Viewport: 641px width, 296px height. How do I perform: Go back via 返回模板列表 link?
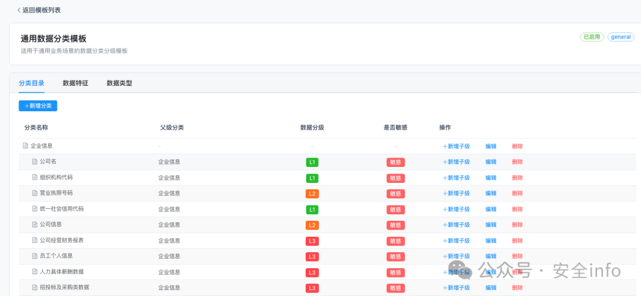(39, 10)
